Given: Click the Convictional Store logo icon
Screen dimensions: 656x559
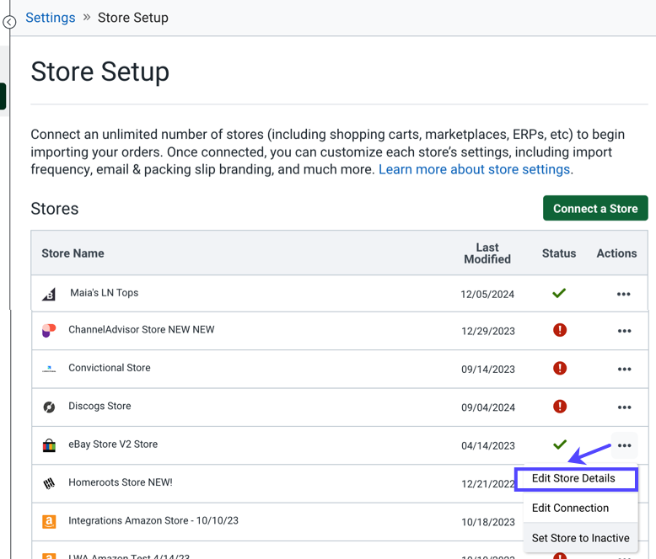Looking at the screenshot, I should pyautogui.click(x=49, y=369).
